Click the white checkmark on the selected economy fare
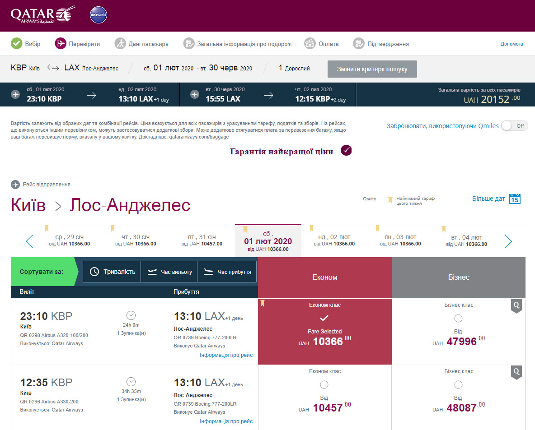This screenshot has width=535, height=430. (x=324, y=318)
